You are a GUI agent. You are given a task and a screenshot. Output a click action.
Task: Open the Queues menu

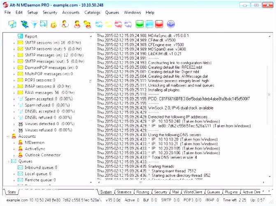click(x=112, y=12)
